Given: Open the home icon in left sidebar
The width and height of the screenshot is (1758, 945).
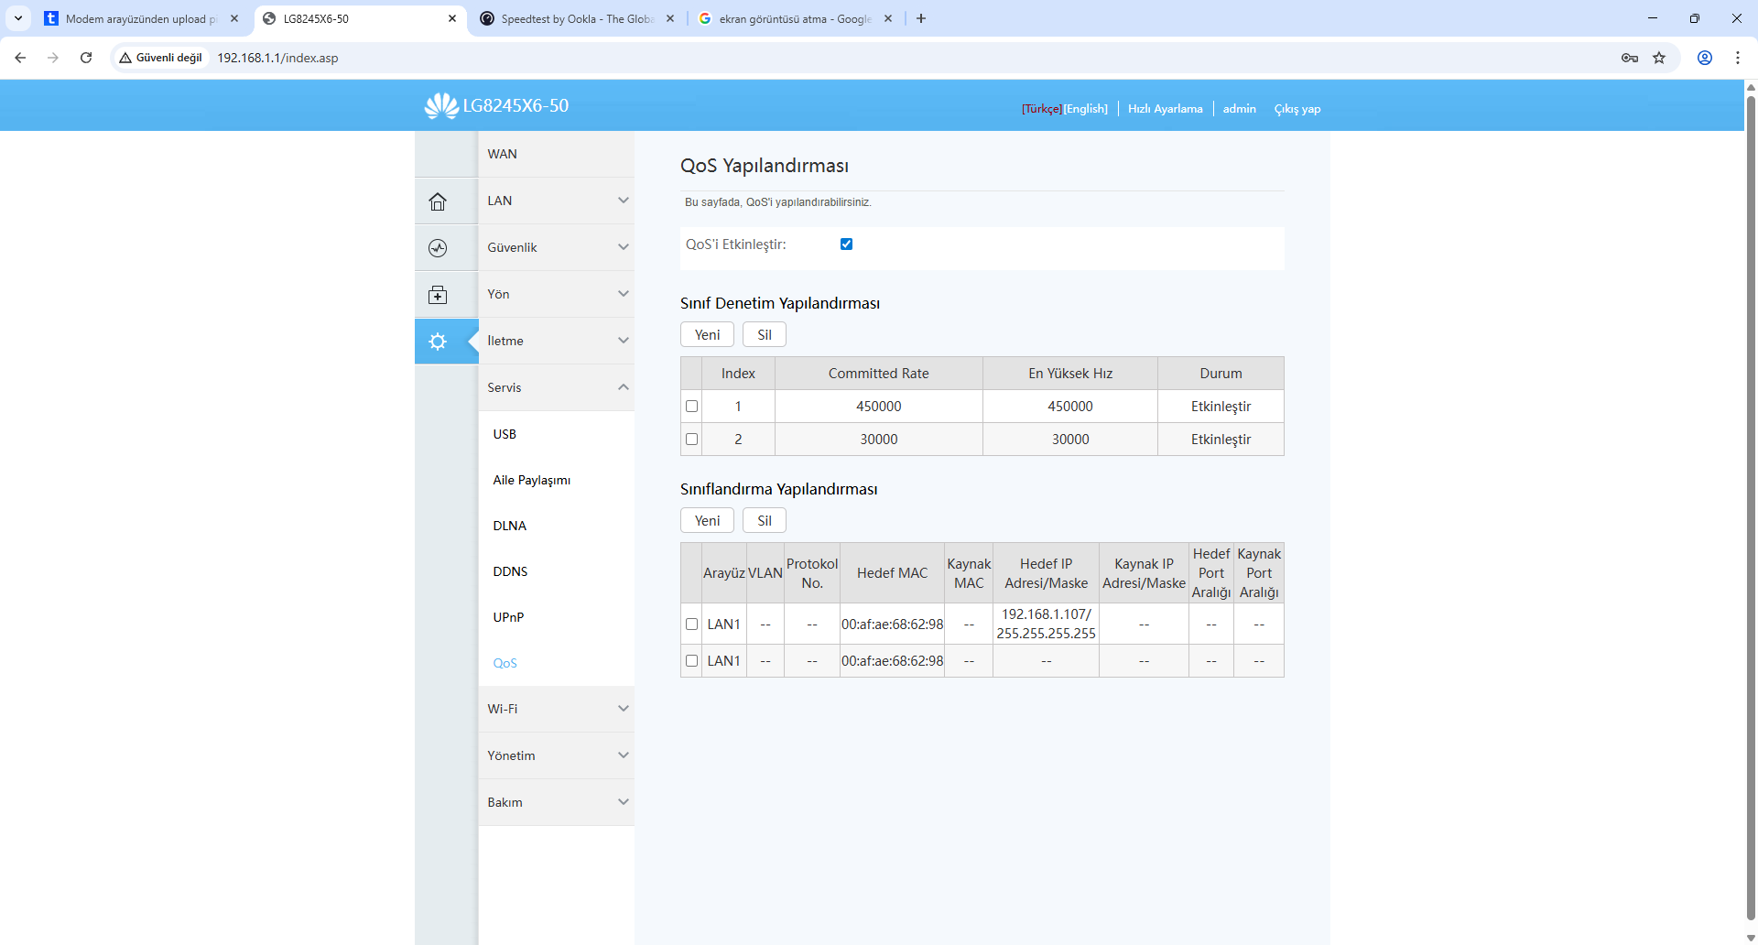Looking at the screenshot, I should [438, 201].
